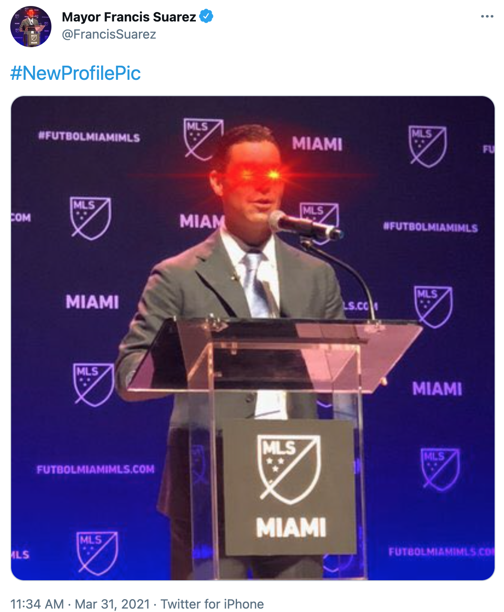The image size is (504, 612).
Task: Click the Mar 31, 2021 date
Action: coord(112,604)
